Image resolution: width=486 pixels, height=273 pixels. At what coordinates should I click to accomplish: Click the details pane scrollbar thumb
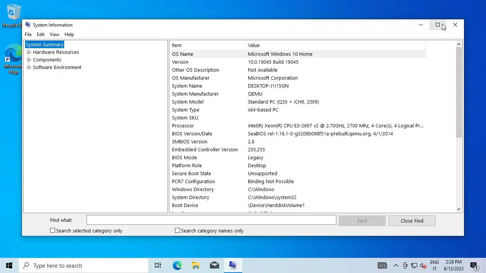pyautogui.click(x=459, y=93)
